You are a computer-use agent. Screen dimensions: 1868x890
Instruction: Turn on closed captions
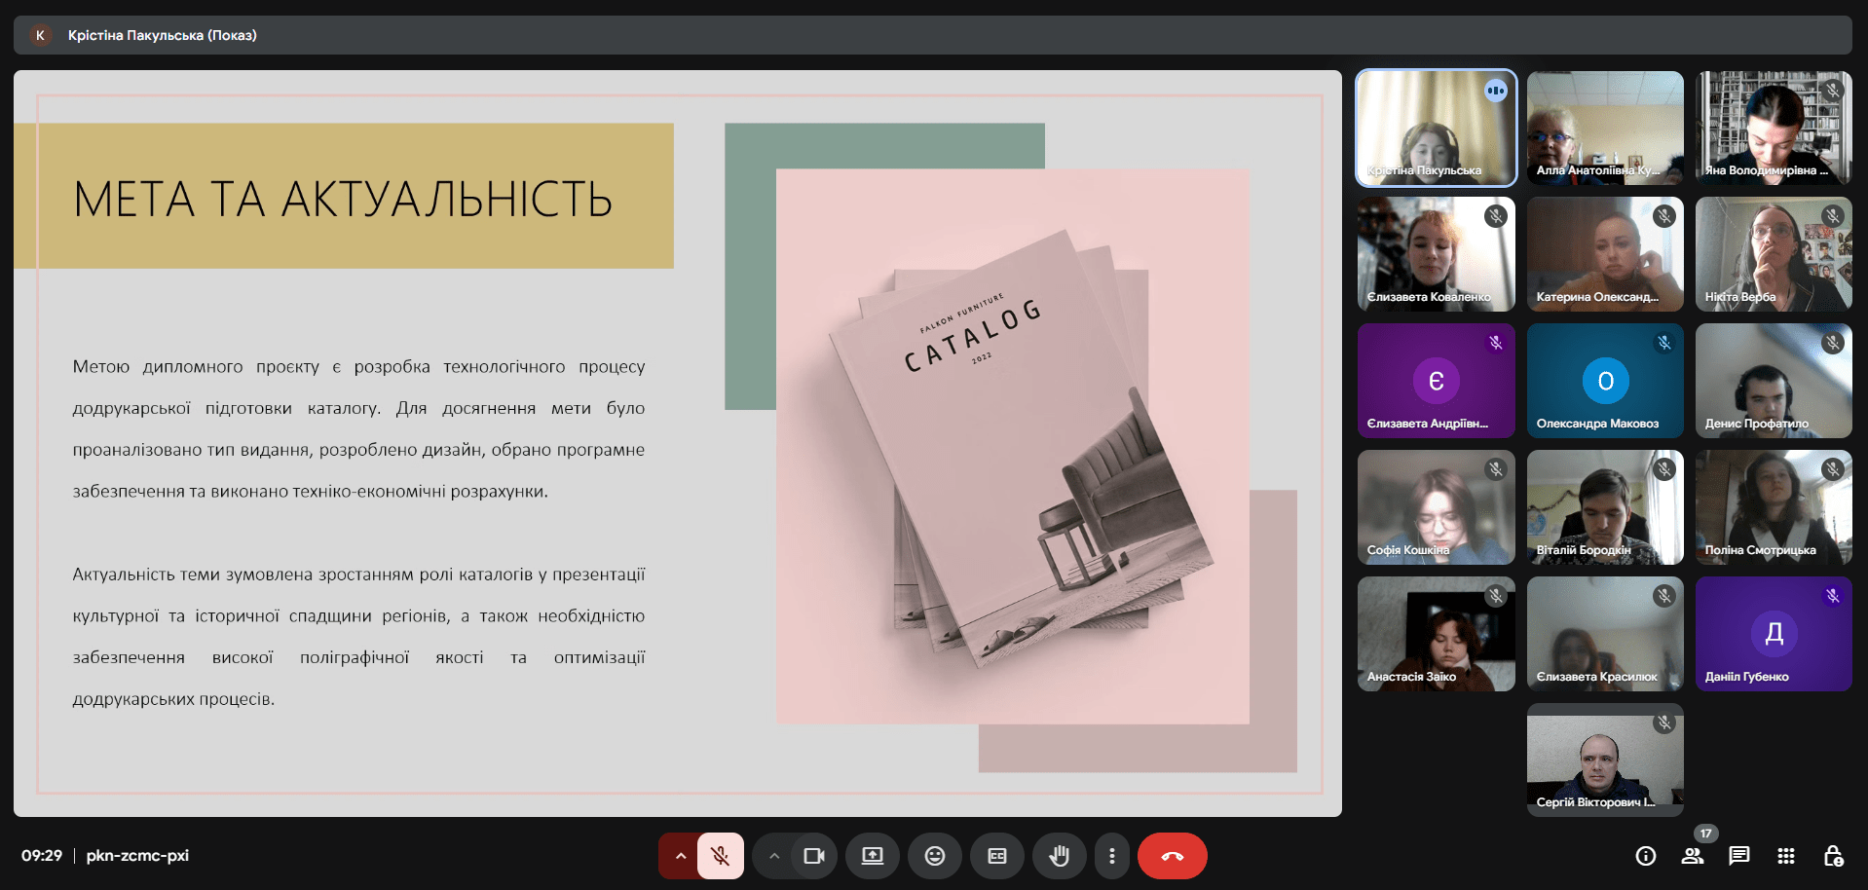997,856
